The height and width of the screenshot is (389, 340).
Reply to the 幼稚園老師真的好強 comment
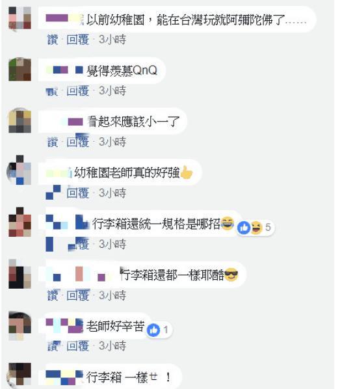coord(78,193)
